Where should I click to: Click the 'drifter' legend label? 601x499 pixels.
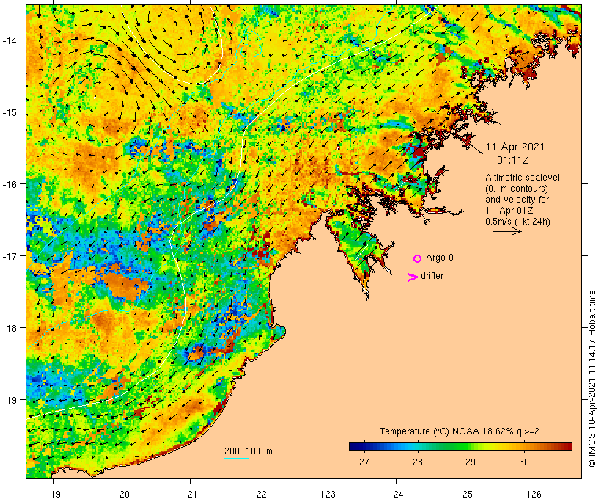[432, 276]
